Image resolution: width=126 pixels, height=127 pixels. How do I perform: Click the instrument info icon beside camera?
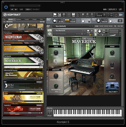pyautogui.click(x=92, y=31)
